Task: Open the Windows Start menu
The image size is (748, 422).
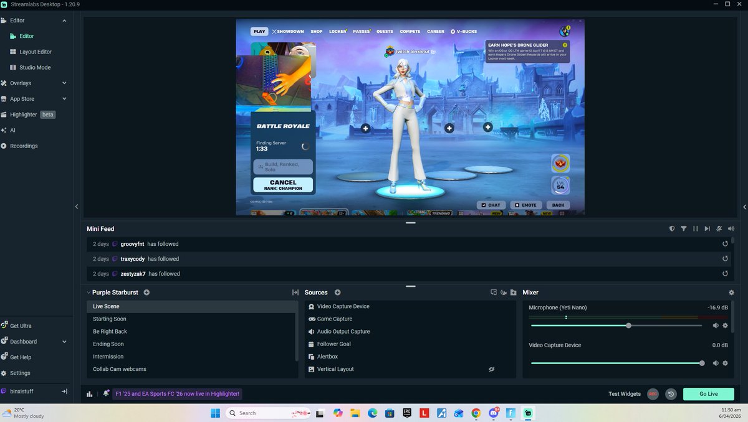Action: click(x=216, y=413)
